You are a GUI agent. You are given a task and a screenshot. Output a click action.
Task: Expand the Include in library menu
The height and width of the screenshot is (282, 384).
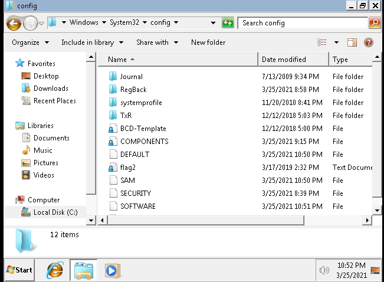click(x=92, y=42)
